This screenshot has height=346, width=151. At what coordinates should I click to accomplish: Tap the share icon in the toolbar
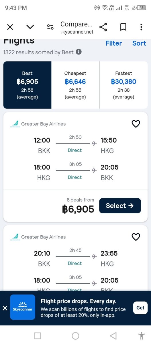pyautogui.click(x=103, y=27)
